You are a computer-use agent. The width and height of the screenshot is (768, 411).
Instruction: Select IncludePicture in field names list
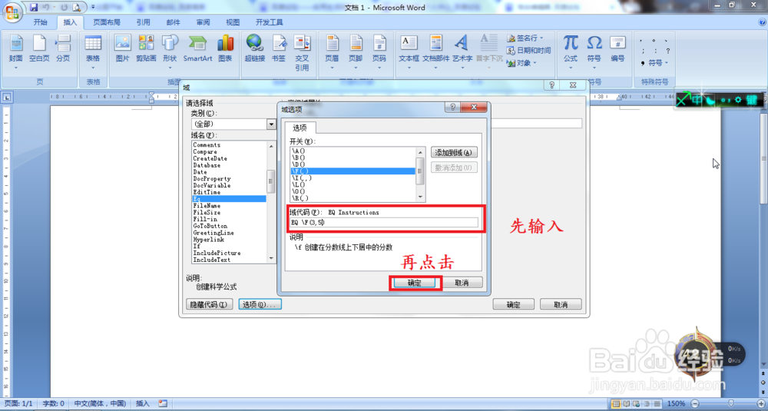(x=229, y=253)
